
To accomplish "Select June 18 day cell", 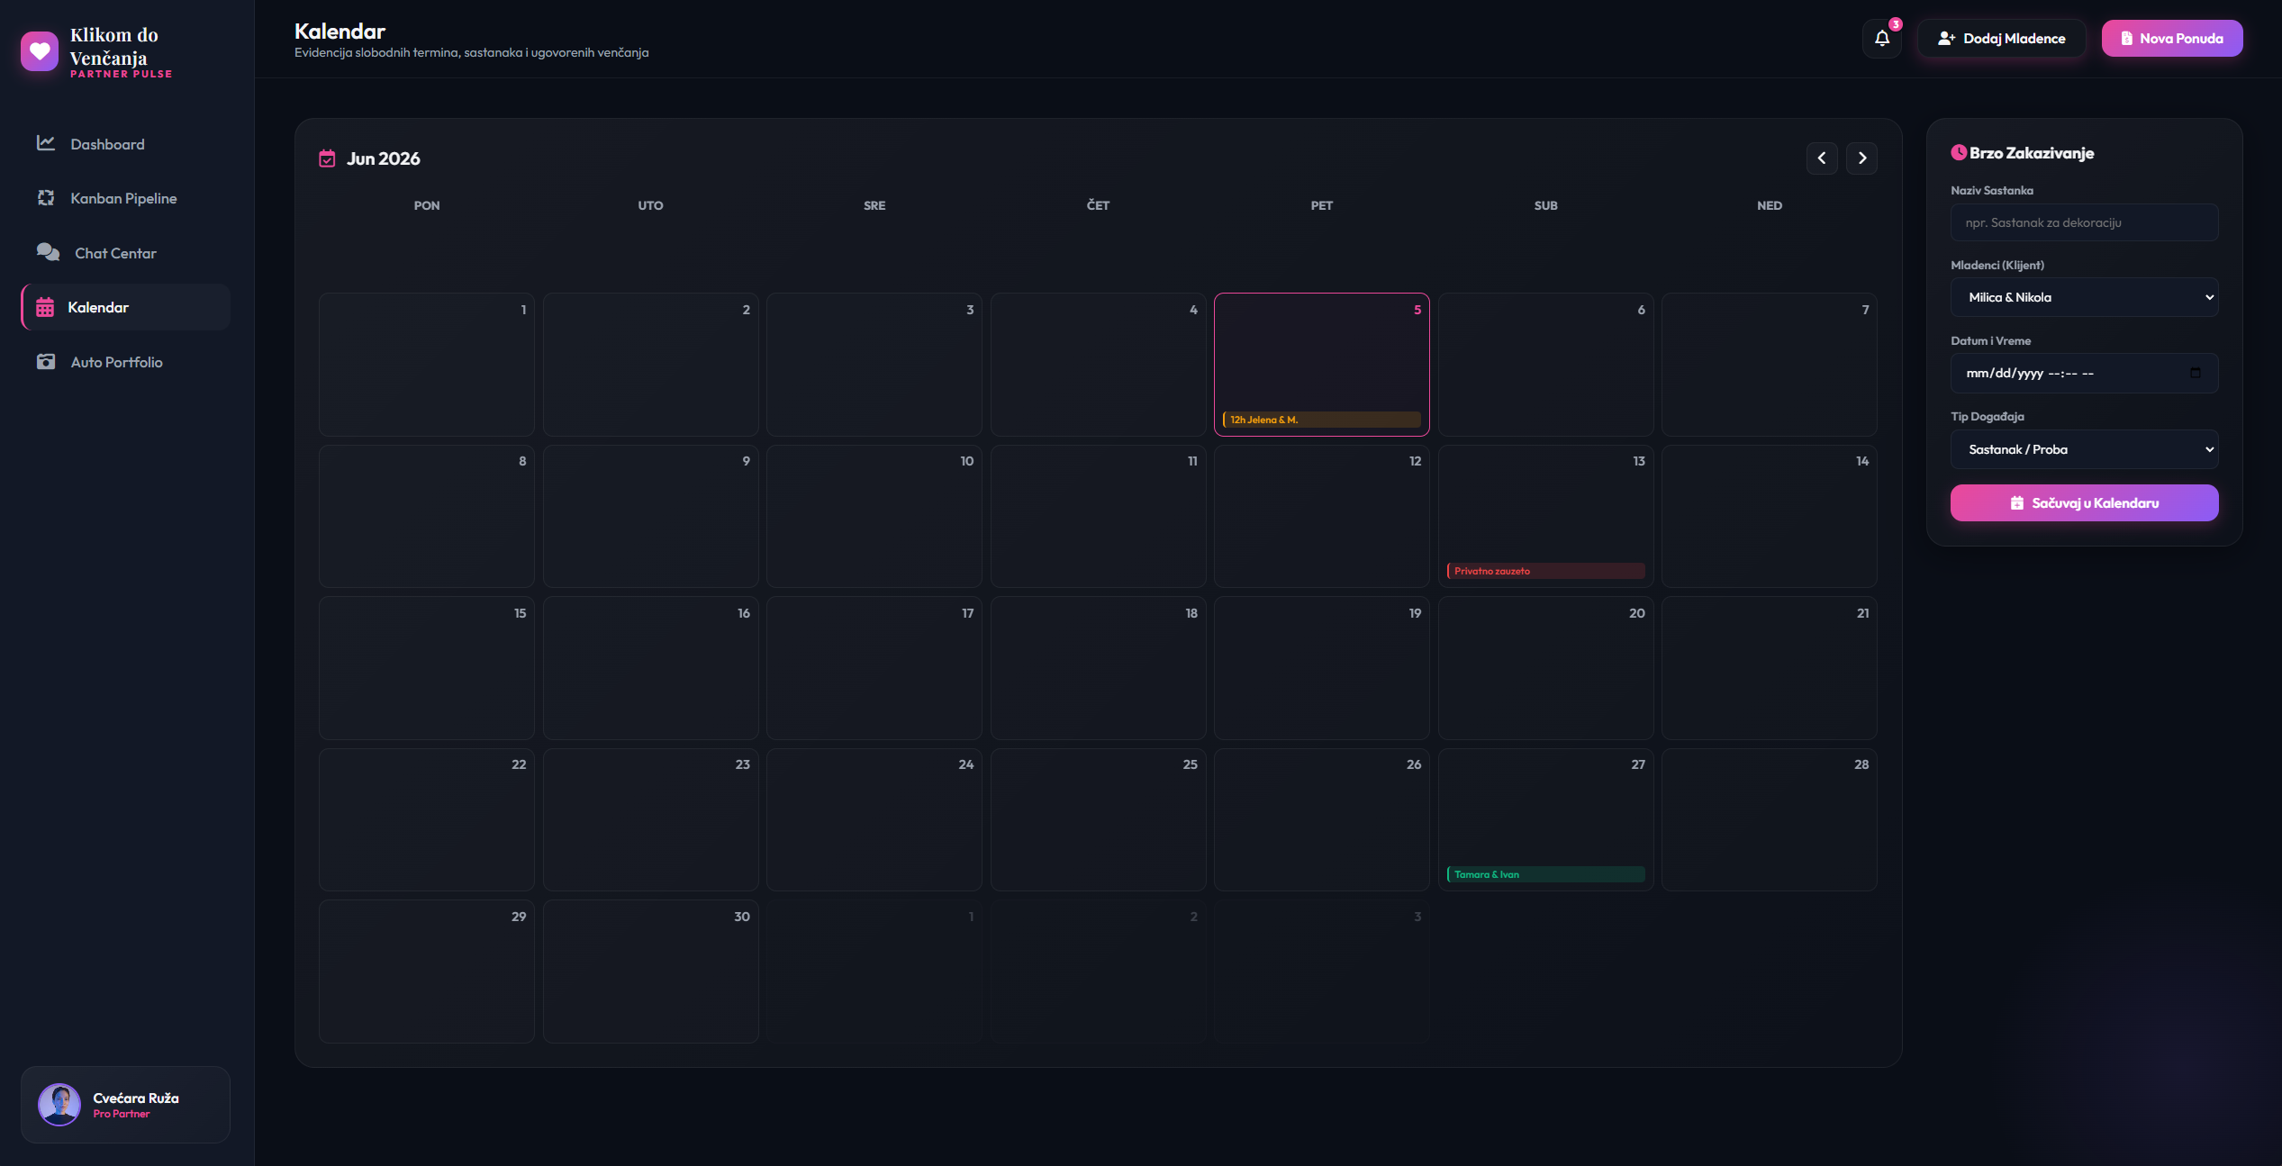I will [1099, 668].
